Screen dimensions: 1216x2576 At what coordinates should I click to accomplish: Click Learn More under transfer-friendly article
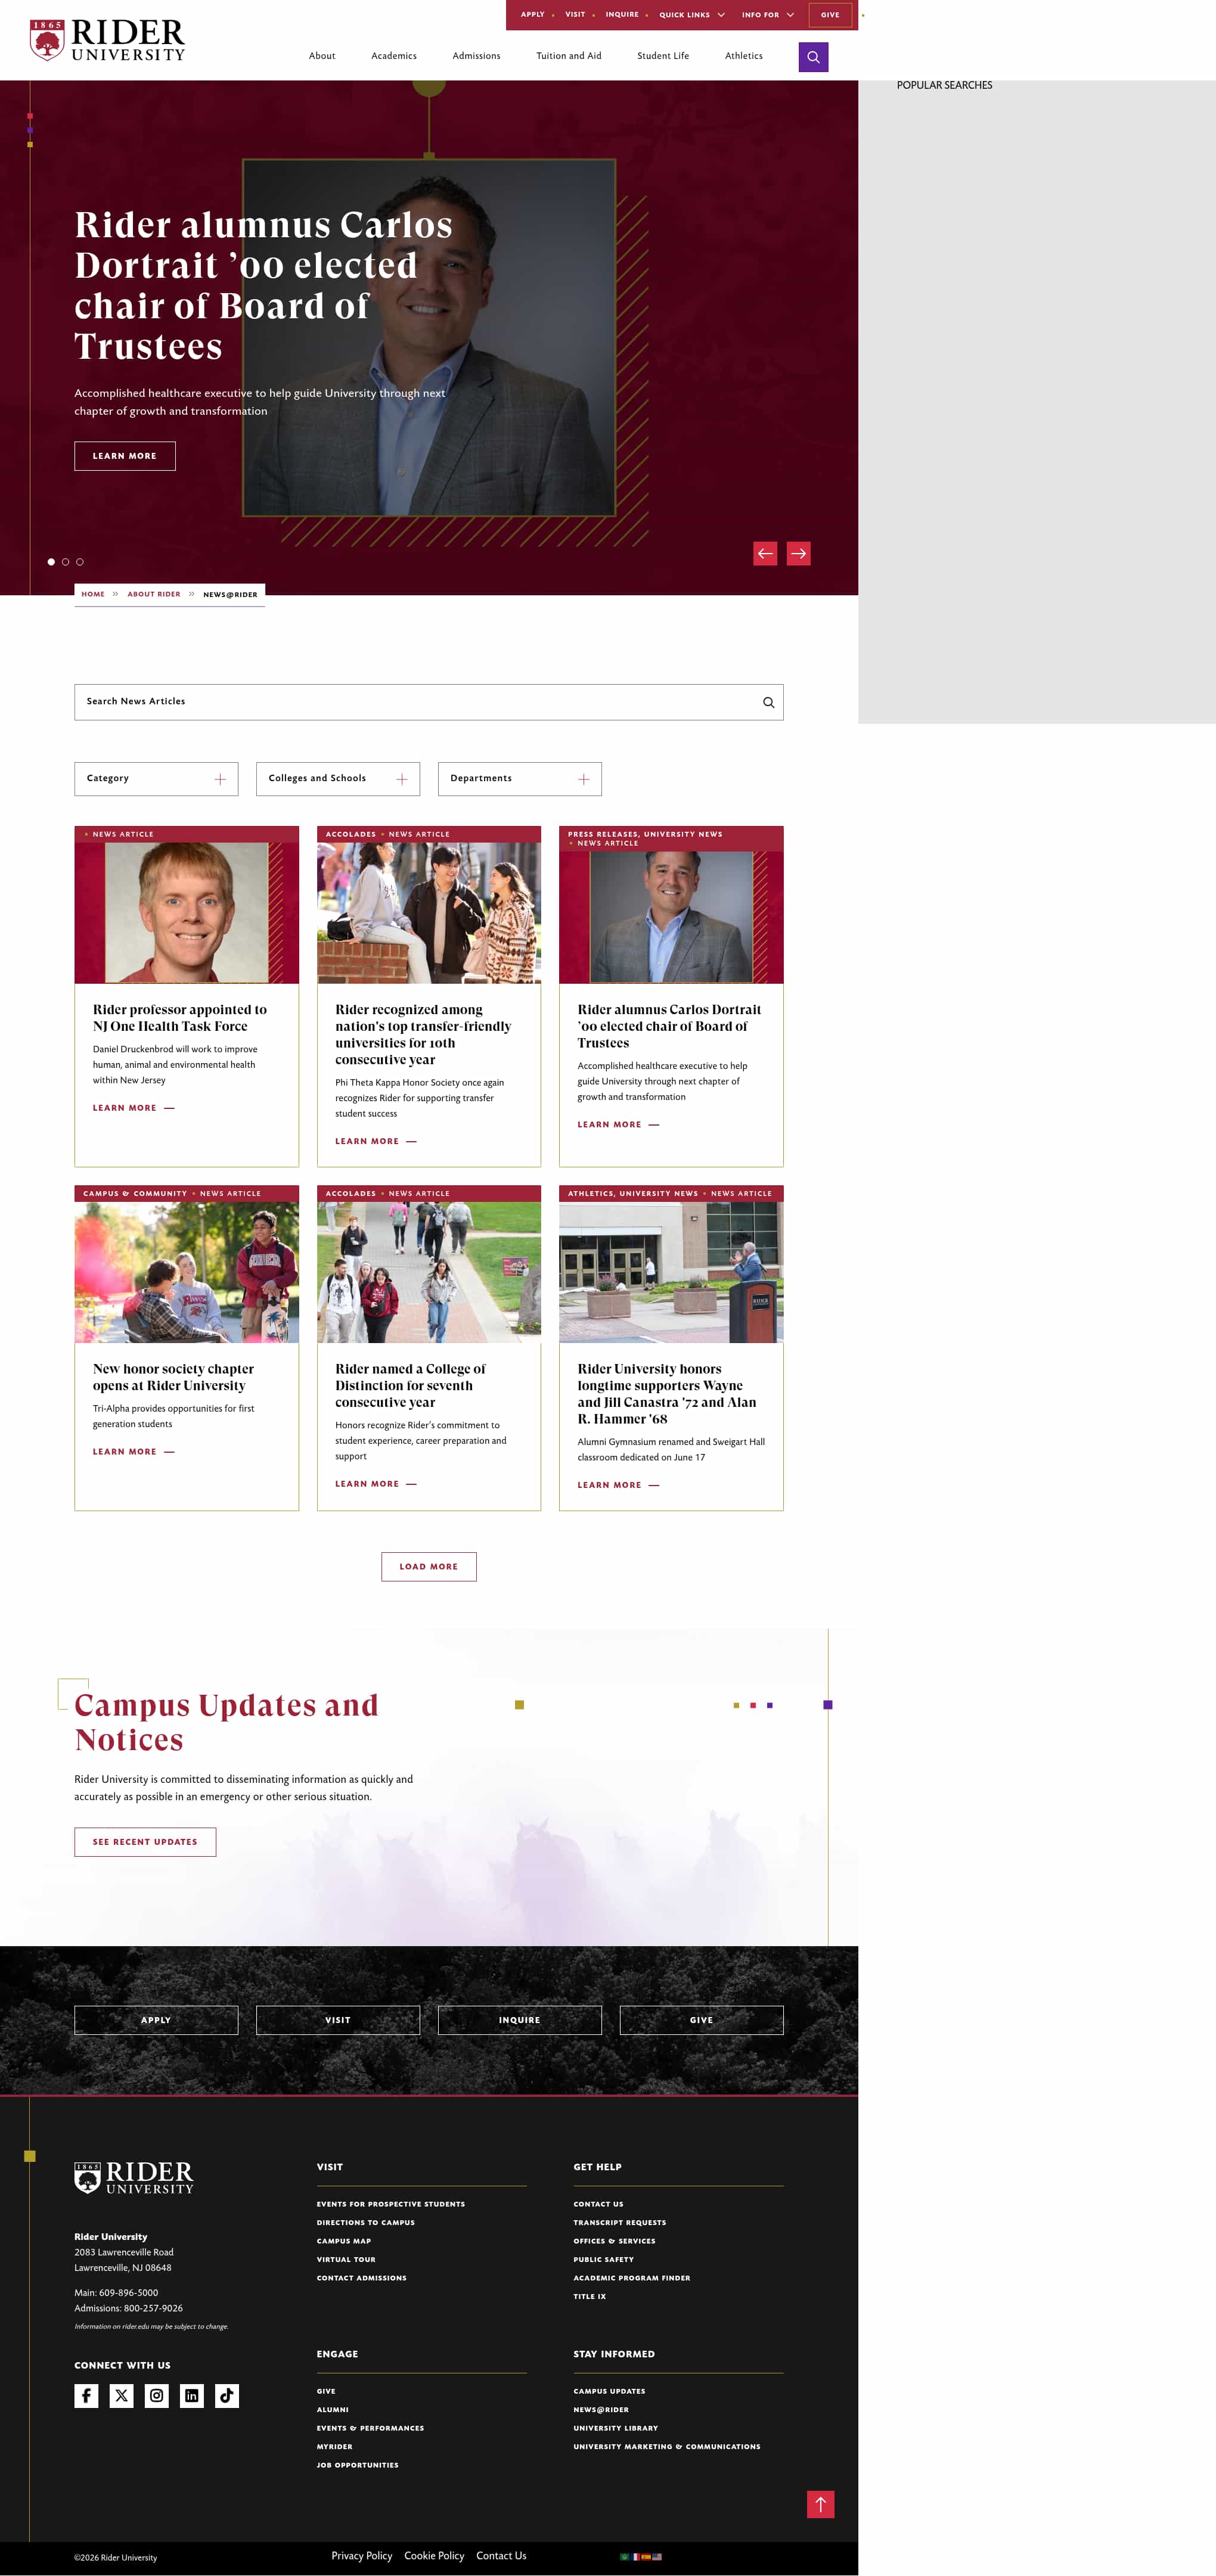(x=376, y=1141)
